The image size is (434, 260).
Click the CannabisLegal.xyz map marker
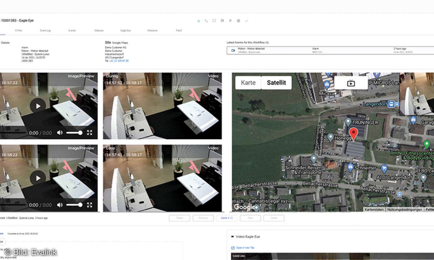click(256, 207)
